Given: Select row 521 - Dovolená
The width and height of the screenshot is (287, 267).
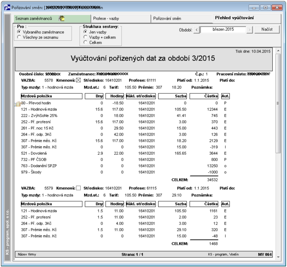Looking at the screenshot, I should pyautogui.click(x=124, y=153).
